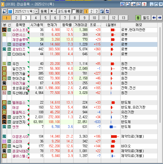Click the 재영솔루텍 stock name
This screenshot has width=163, height=164.
(20, 40)
